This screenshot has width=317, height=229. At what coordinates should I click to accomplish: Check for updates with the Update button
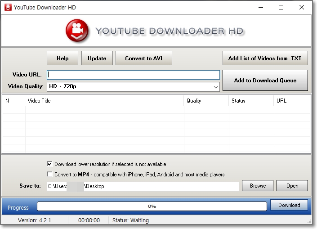[x=97, y=58]
